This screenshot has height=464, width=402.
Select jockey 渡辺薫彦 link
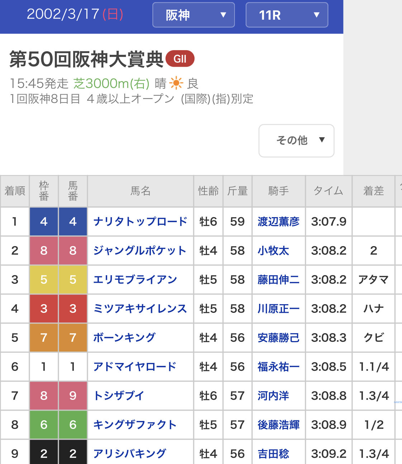pyautogui.click(x=278, y=221)
